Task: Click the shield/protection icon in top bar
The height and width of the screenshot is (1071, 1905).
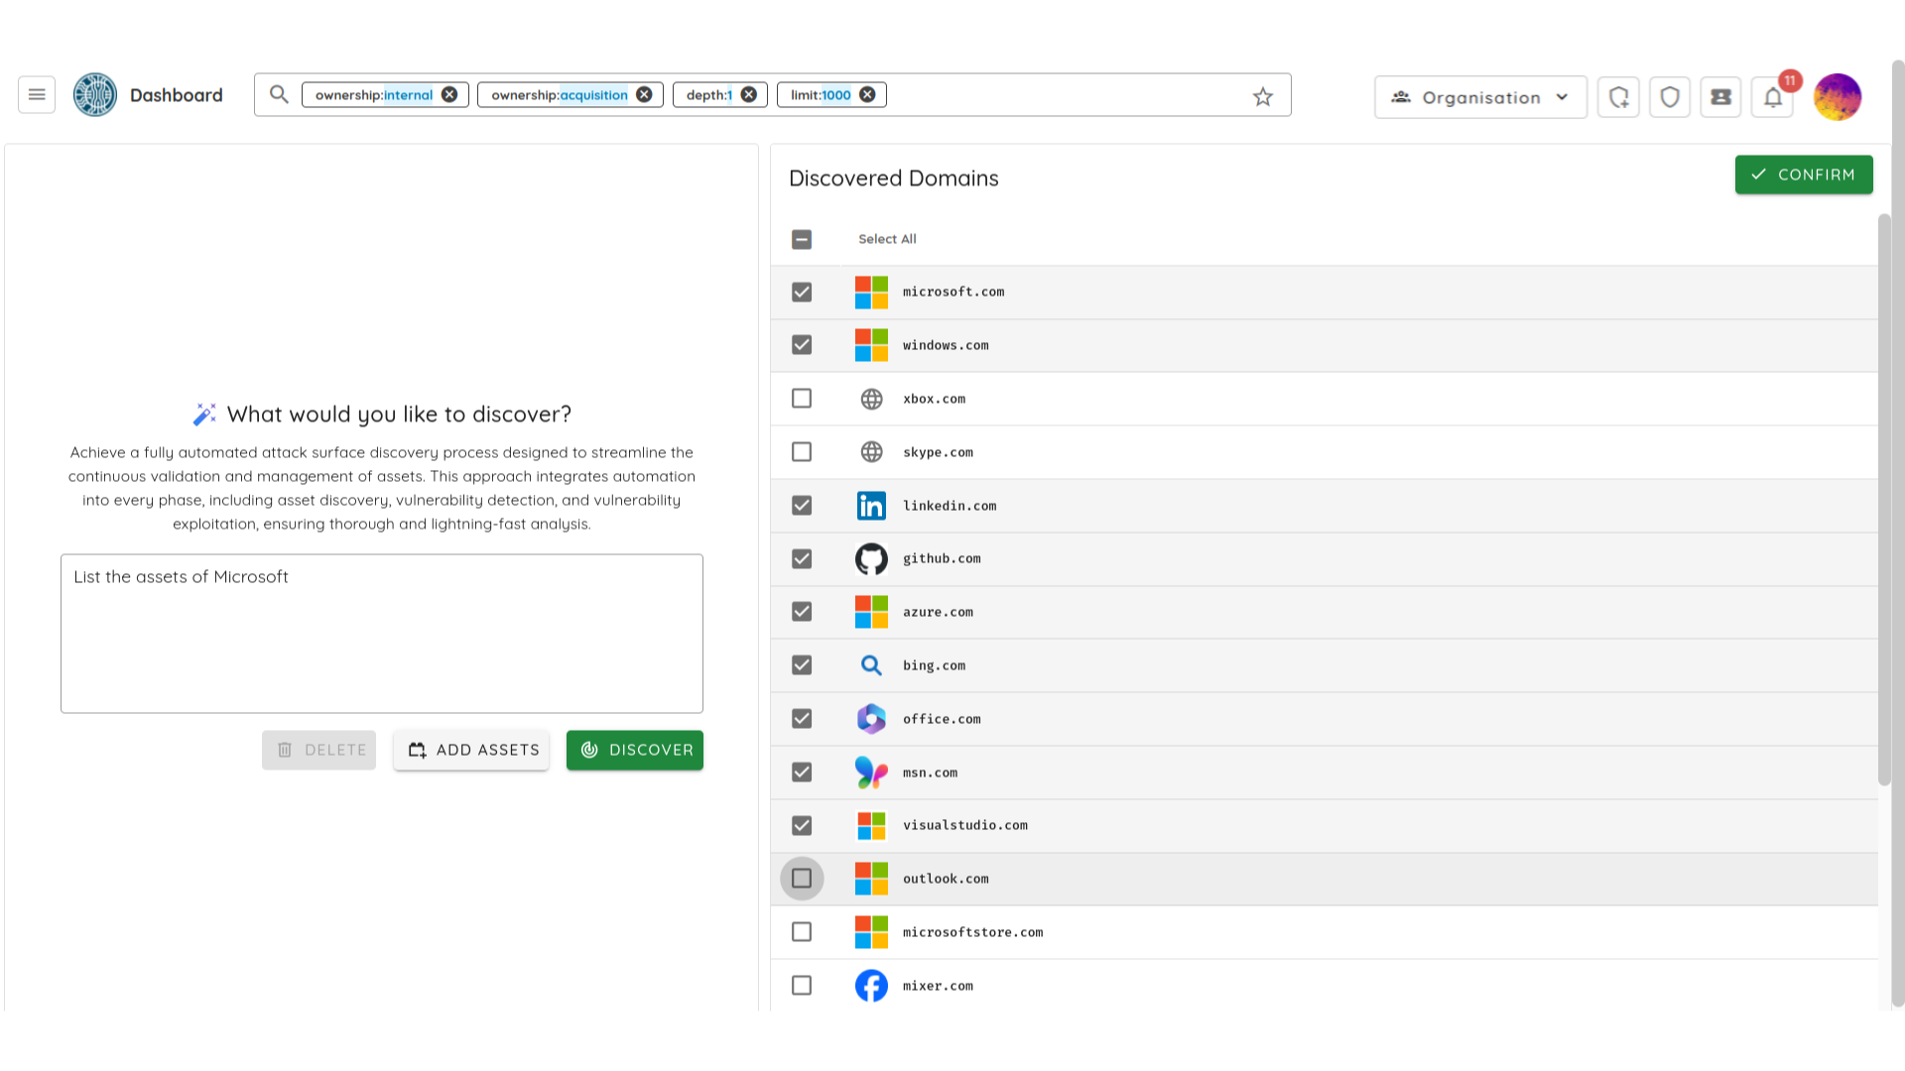Action: click(1670, 95)
